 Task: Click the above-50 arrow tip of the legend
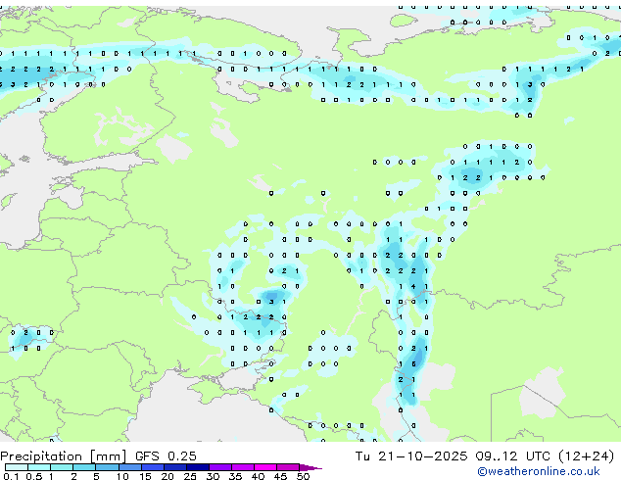coord(310,467)
